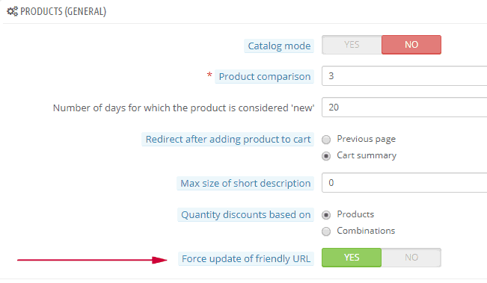Enable Force update of friendly URL YES
This screenshot has height=283, width=487.
pyautogui.click(x=352, y=258)
